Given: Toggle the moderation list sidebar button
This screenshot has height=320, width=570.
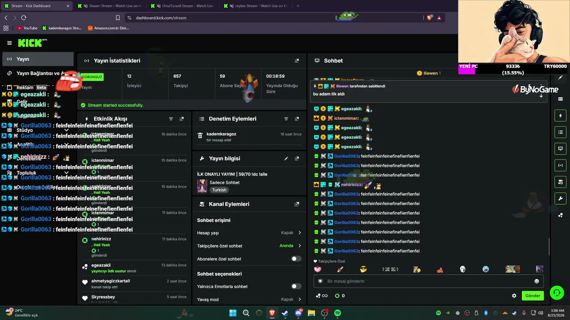Looking at the screenshot, I should click(560, 132).
